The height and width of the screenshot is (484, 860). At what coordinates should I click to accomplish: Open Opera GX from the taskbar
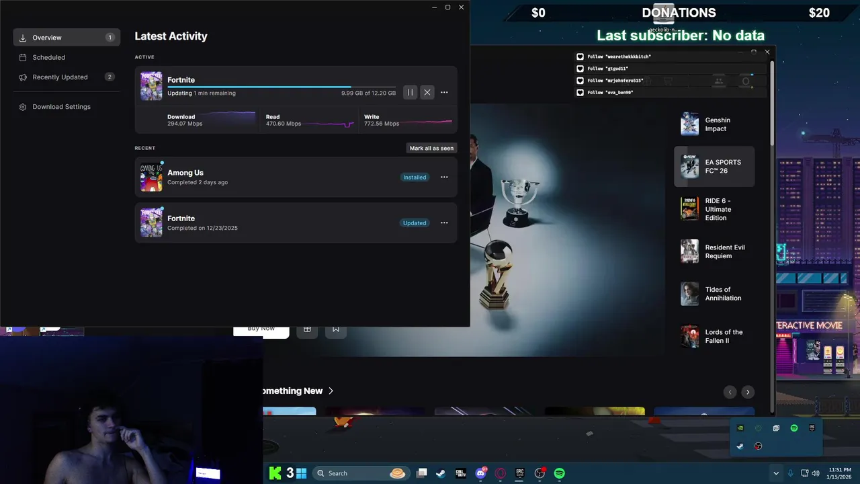500,473
